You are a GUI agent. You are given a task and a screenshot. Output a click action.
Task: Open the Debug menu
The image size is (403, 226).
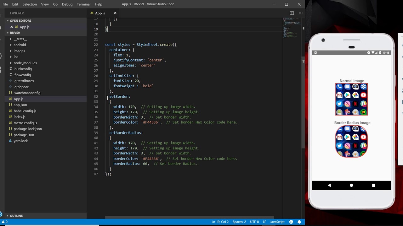[x=67, y=4]
